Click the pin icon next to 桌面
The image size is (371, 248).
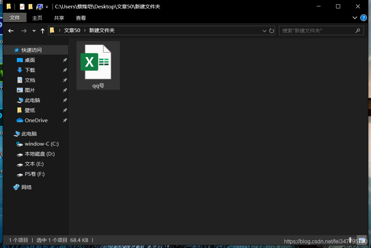pos(65,60)
